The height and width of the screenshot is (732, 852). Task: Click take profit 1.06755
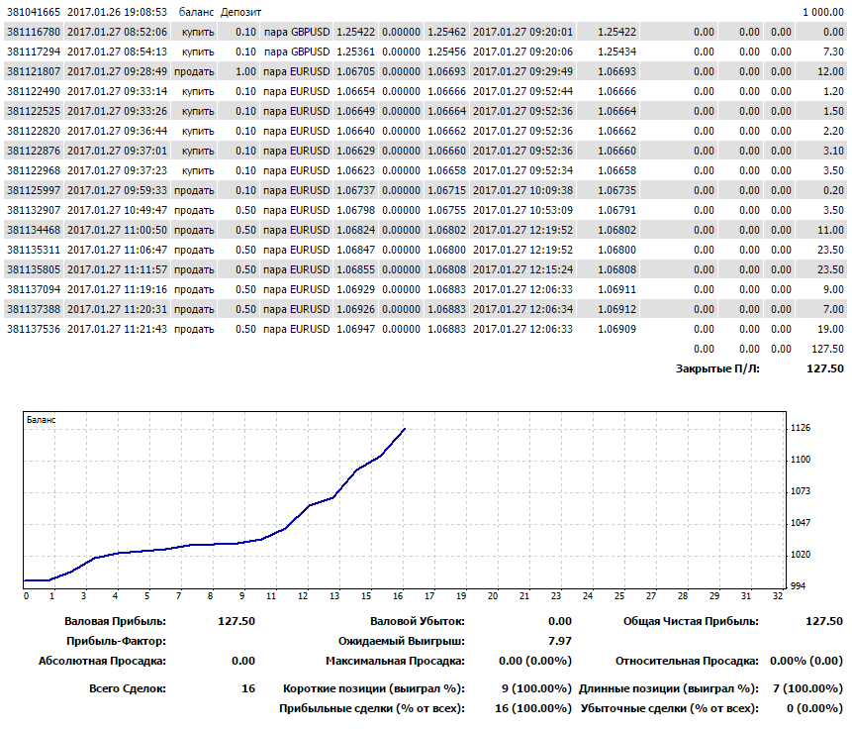point(446,210)
